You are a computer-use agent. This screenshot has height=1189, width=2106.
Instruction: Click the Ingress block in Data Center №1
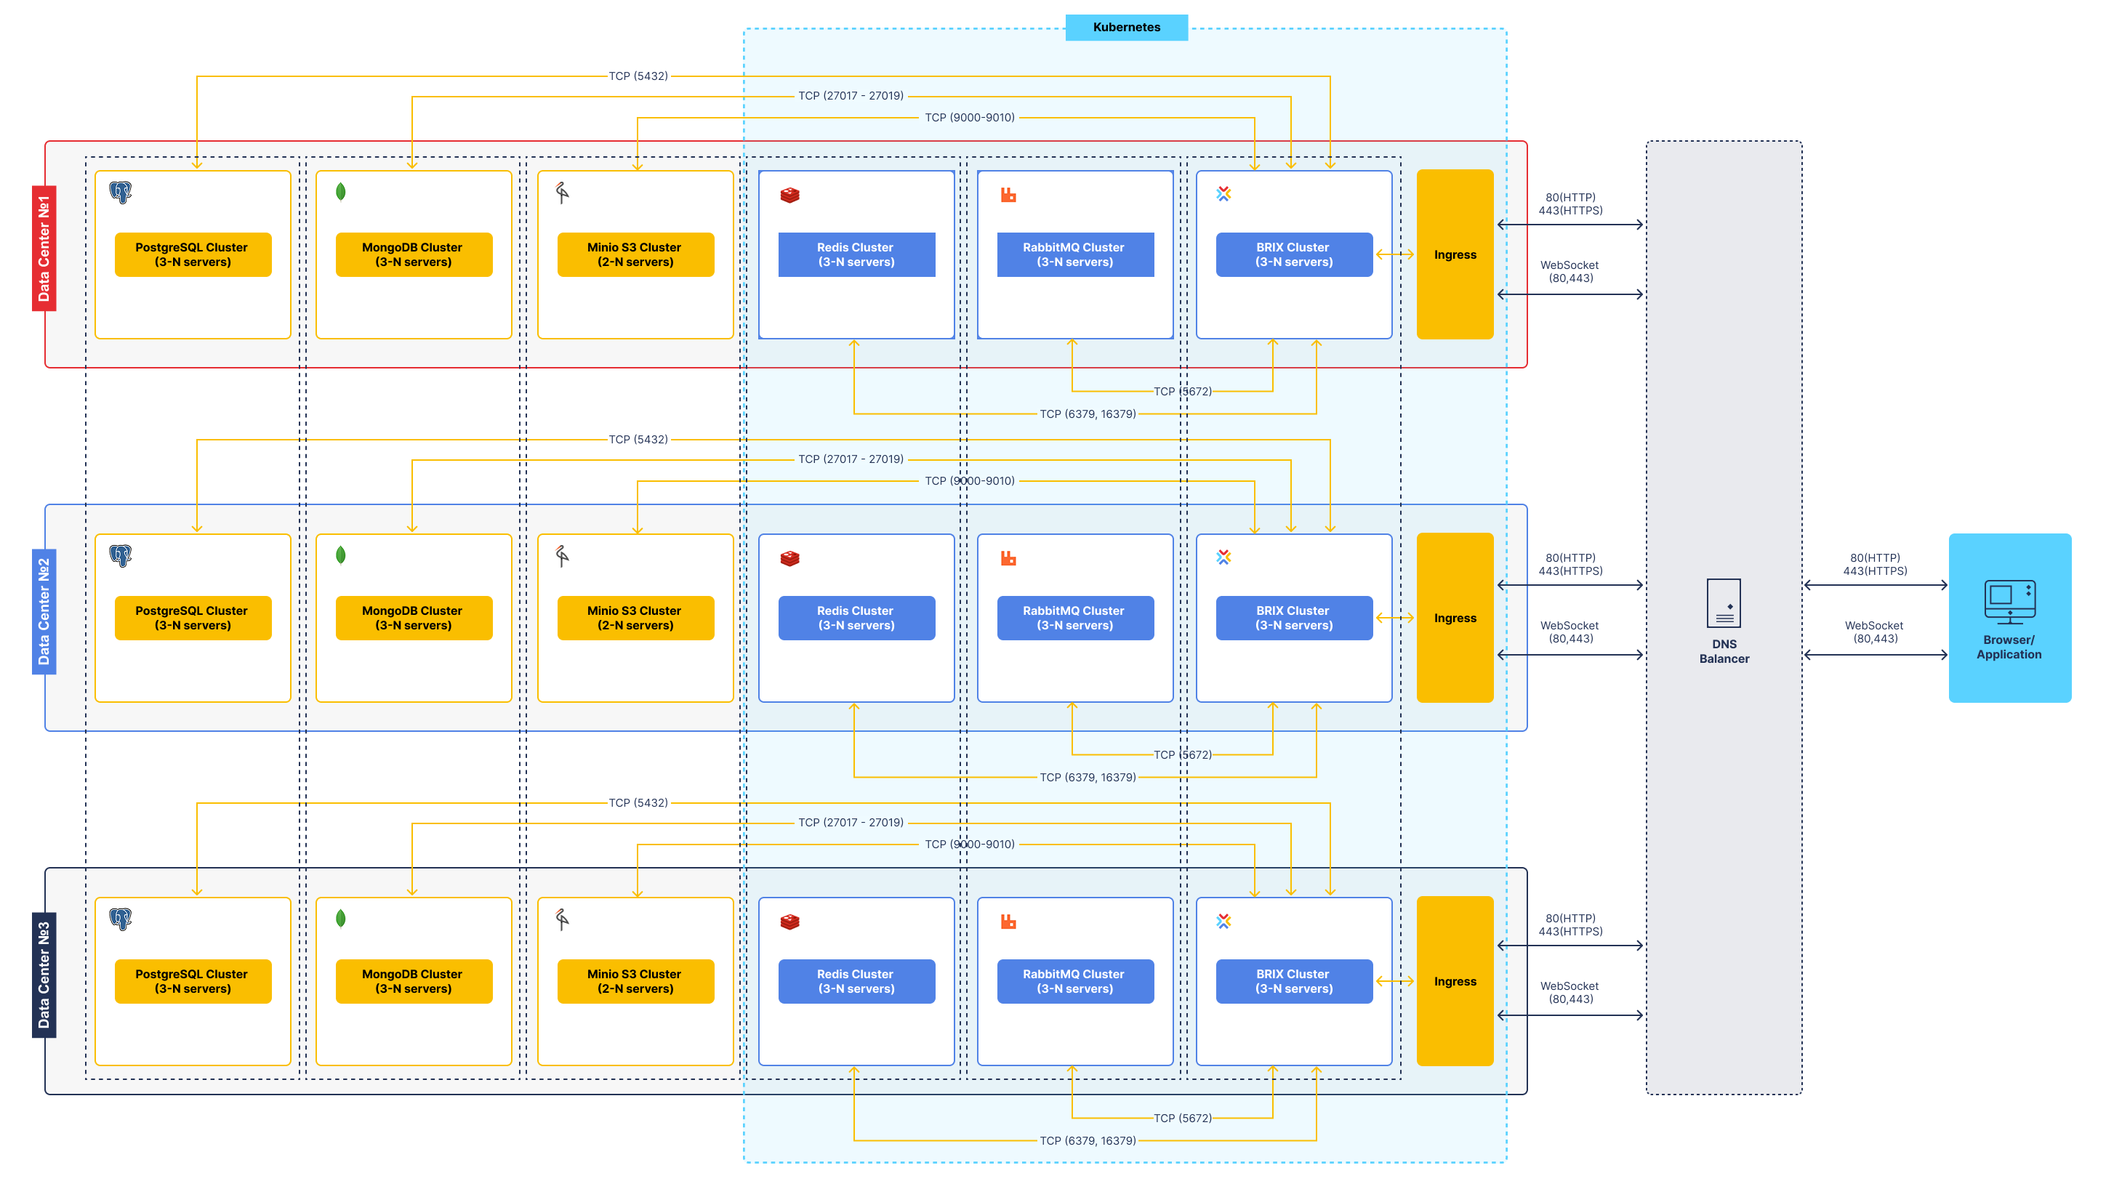click(x=1455, y=254)
